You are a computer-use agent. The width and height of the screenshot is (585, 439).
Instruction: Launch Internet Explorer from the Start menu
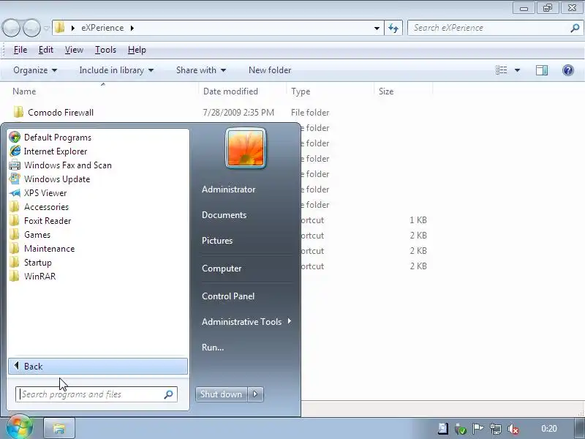(x=56, y=151)
